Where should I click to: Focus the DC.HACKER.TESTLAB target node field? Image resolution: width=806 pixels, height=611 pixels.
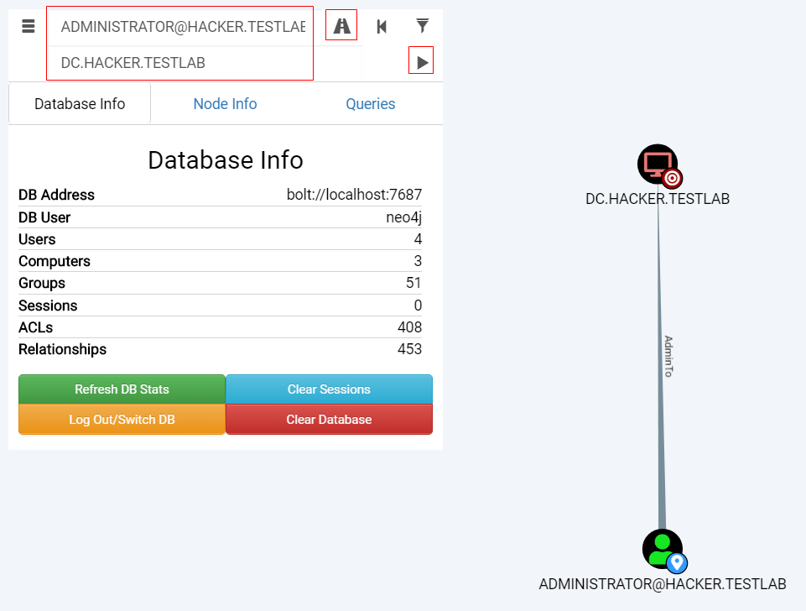(x=182, y=63)
